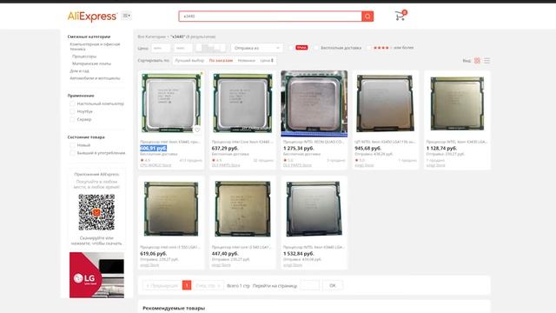
Task: Click the price 1 128,74 руб.
Action: [441, 148]
